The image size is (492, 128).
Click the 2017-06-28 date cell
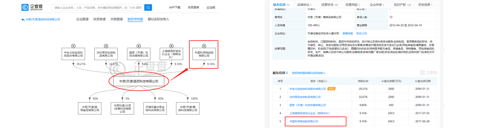point(422,121)
